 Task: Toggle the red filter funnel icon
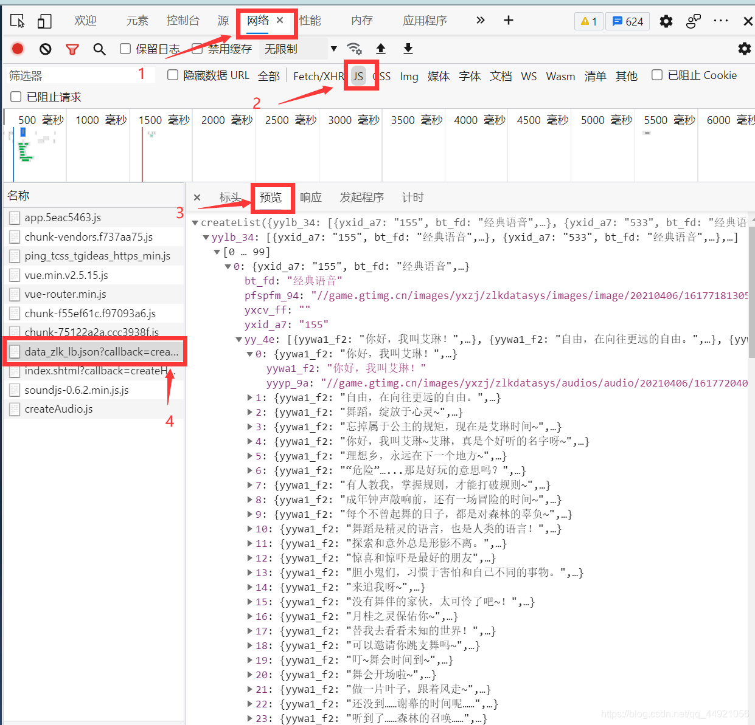72,49
